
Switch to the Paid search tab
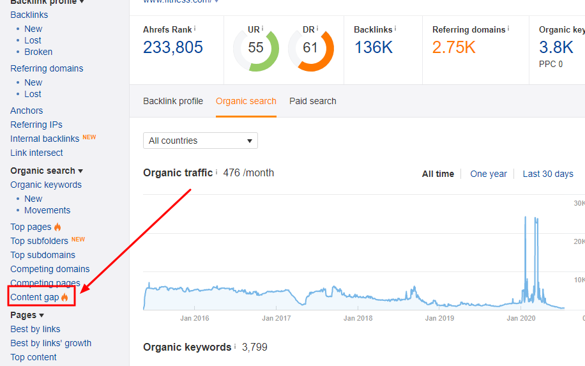(x=313, y=101)
